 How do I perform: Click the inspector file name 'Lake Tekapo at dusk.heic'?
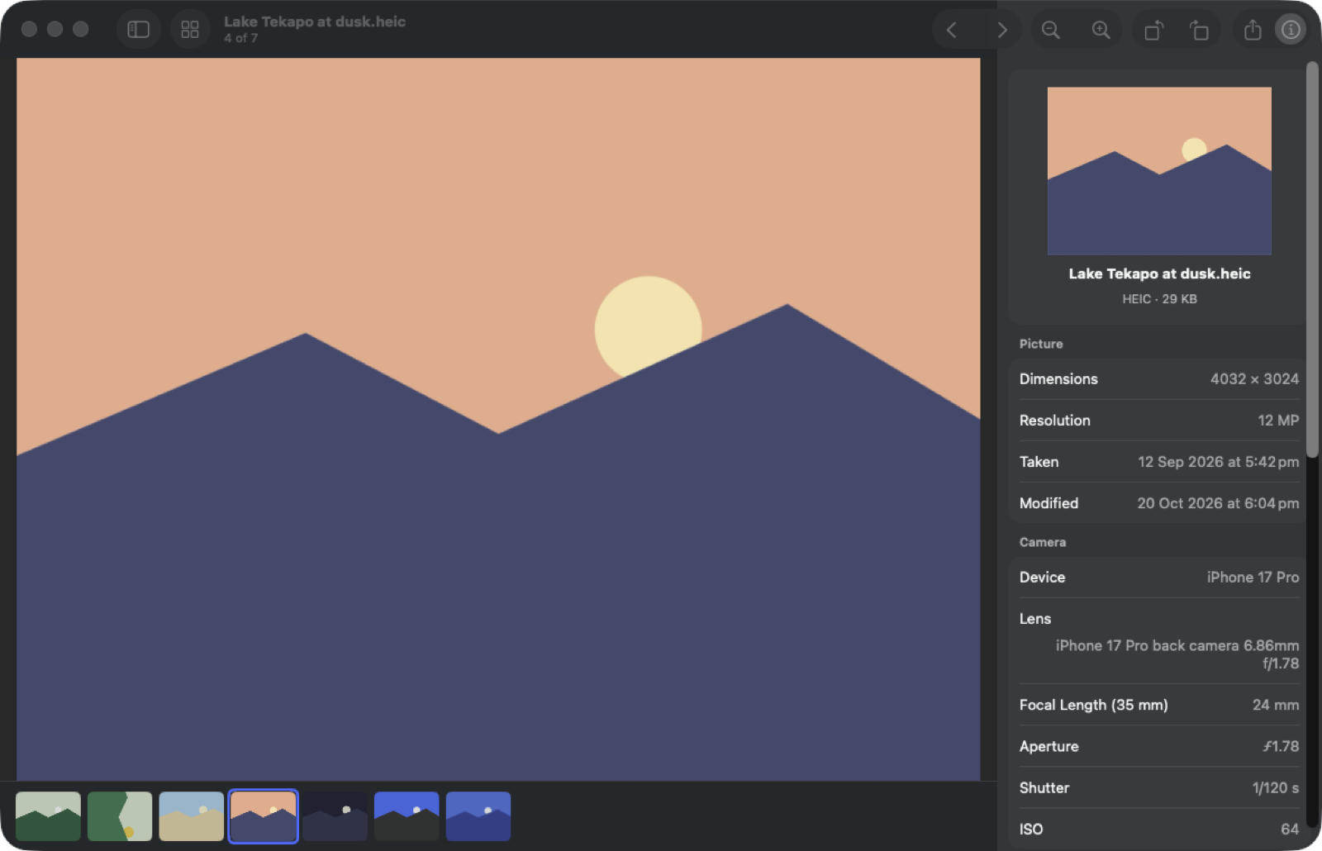click(1159, 273)
